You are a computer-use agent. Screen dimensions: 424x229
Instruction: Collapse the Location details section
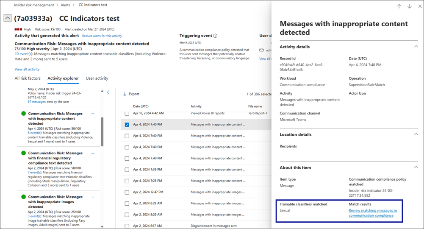[x=416, y=134]
